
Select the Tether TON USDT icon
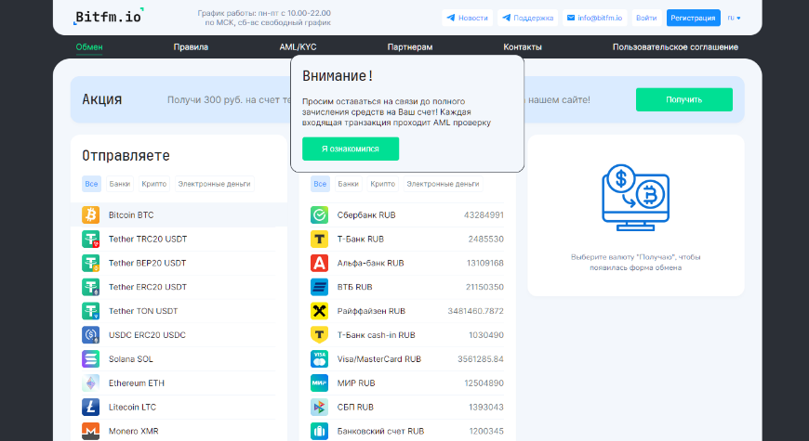91,311
